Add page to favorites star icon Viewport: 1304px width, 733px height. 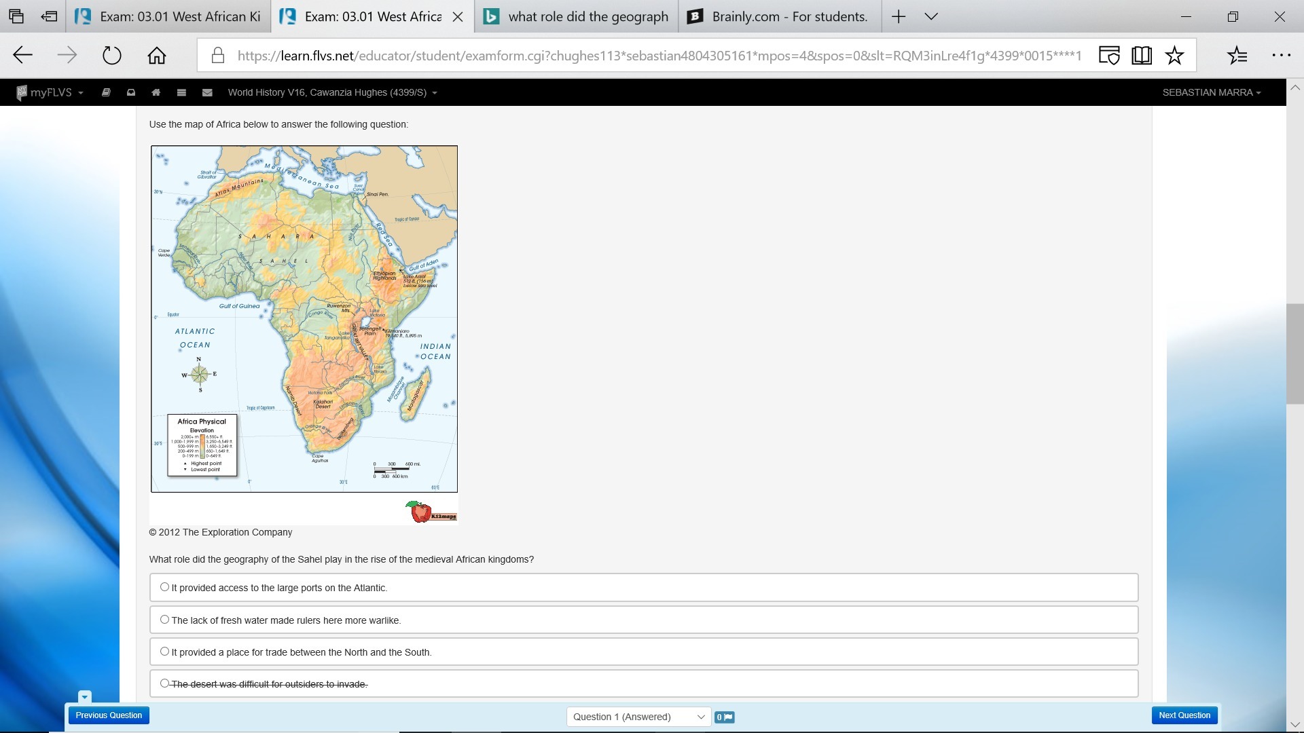coord(1174,56)
